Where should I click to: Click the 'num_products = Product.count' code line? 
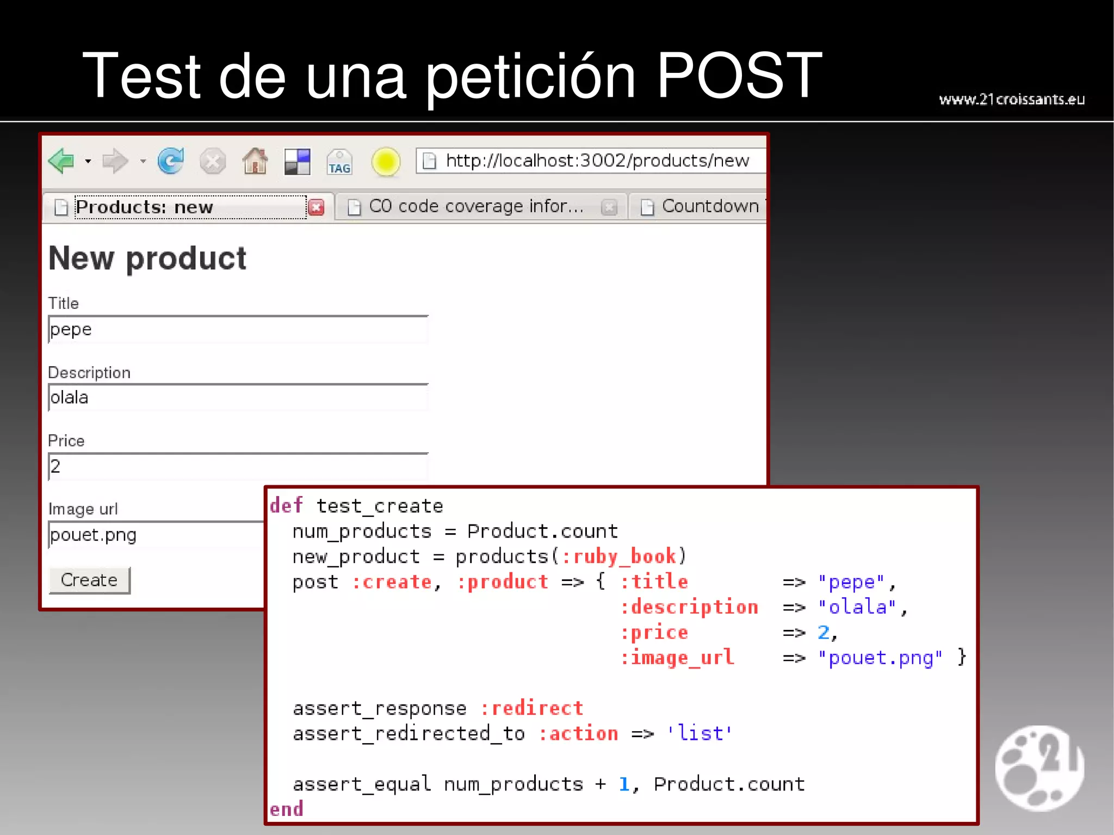[455, 531]
